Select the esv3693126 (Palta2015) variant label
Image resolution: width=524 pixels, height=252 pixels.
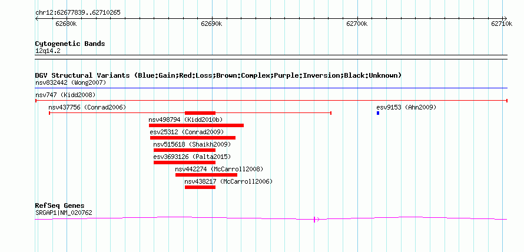(x=192, y=157)
